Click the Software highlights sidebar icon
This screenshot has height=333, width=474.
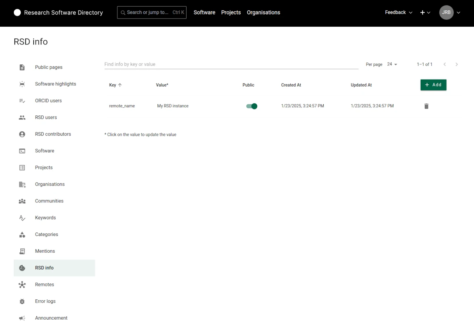click(x=22, y=84)
